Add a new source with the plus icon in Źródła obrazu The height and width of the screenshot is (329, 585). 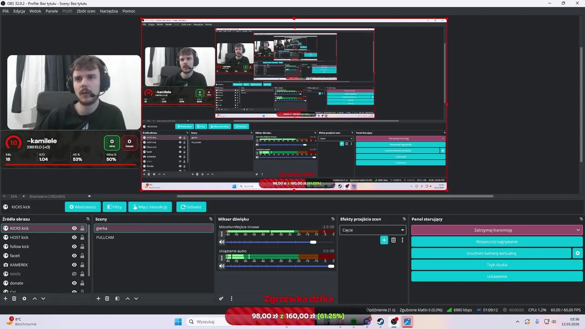5,298
